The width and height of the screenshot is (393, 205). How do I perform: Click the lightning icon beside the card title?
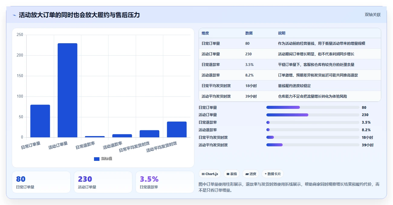[x=14, y=15]
